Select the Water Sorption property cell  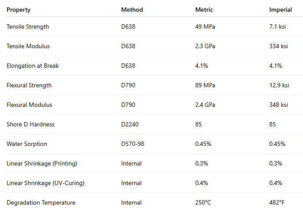[27, 144]
